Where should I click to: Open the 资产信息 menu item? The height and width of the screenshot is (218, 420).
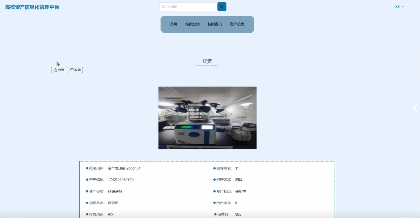[237, 24]
